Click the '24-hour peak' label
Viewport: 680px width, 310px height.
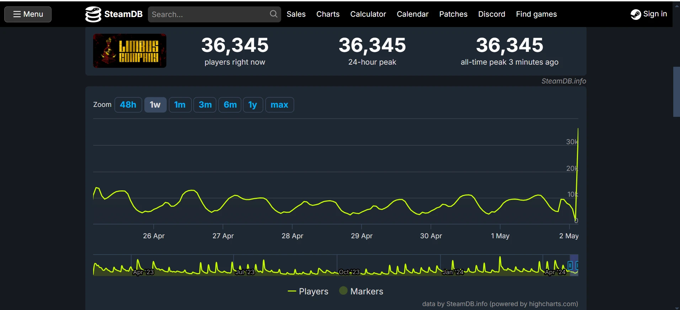coord(372,62)
